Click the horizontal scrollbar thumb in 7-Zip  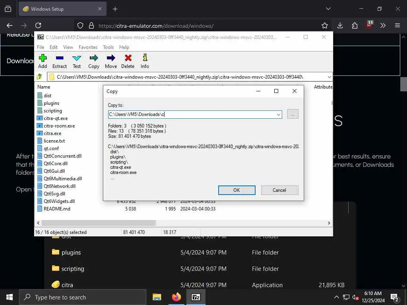(99, 223)
